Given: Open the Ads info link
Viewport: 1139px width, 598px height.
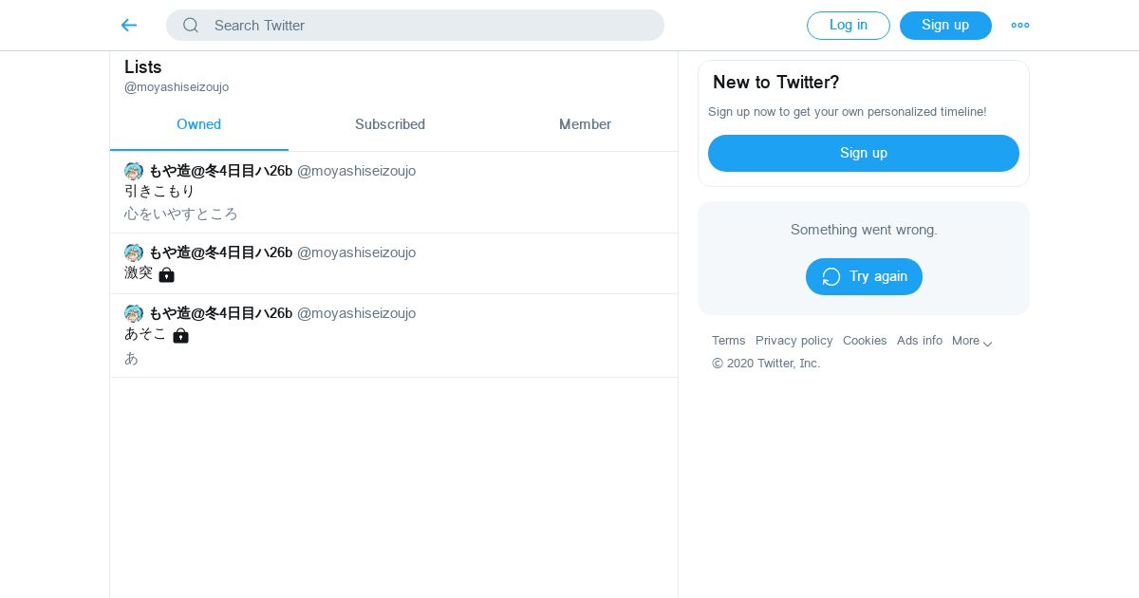Looking at the screenshot, I should point(919,341).
